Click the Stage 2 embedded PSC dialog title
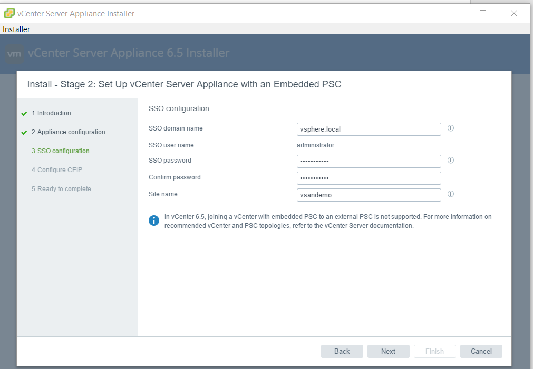The width and height of the screenshot is (533, 369). click(184, 84)
